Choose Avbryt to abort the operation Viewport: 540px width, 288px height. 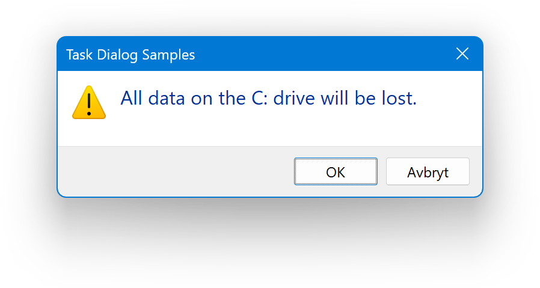pos(428,172)
